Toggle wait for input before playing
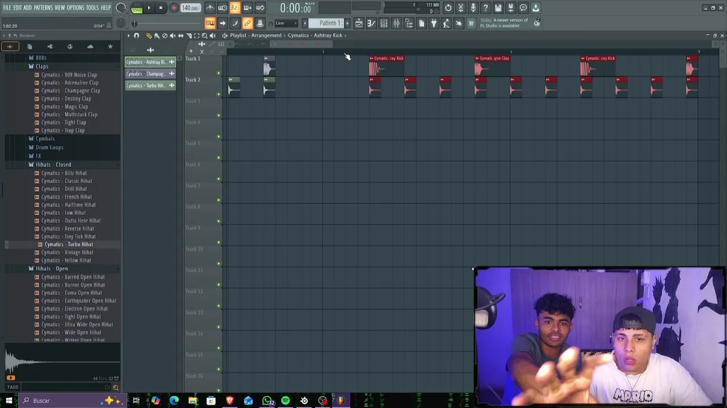Image resolution: width=727 pixels, height=408 pixels. [223, 8]
